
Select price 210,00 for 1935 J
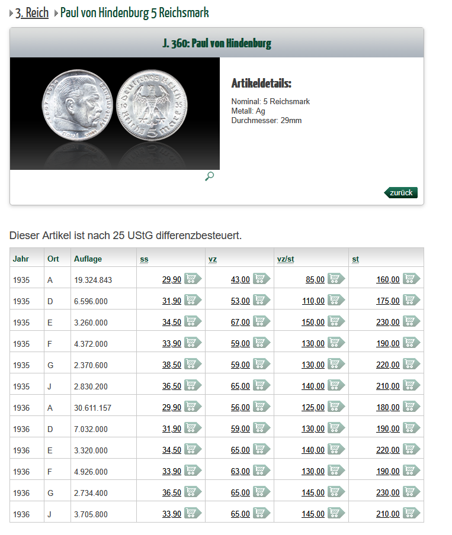[388, 386]
